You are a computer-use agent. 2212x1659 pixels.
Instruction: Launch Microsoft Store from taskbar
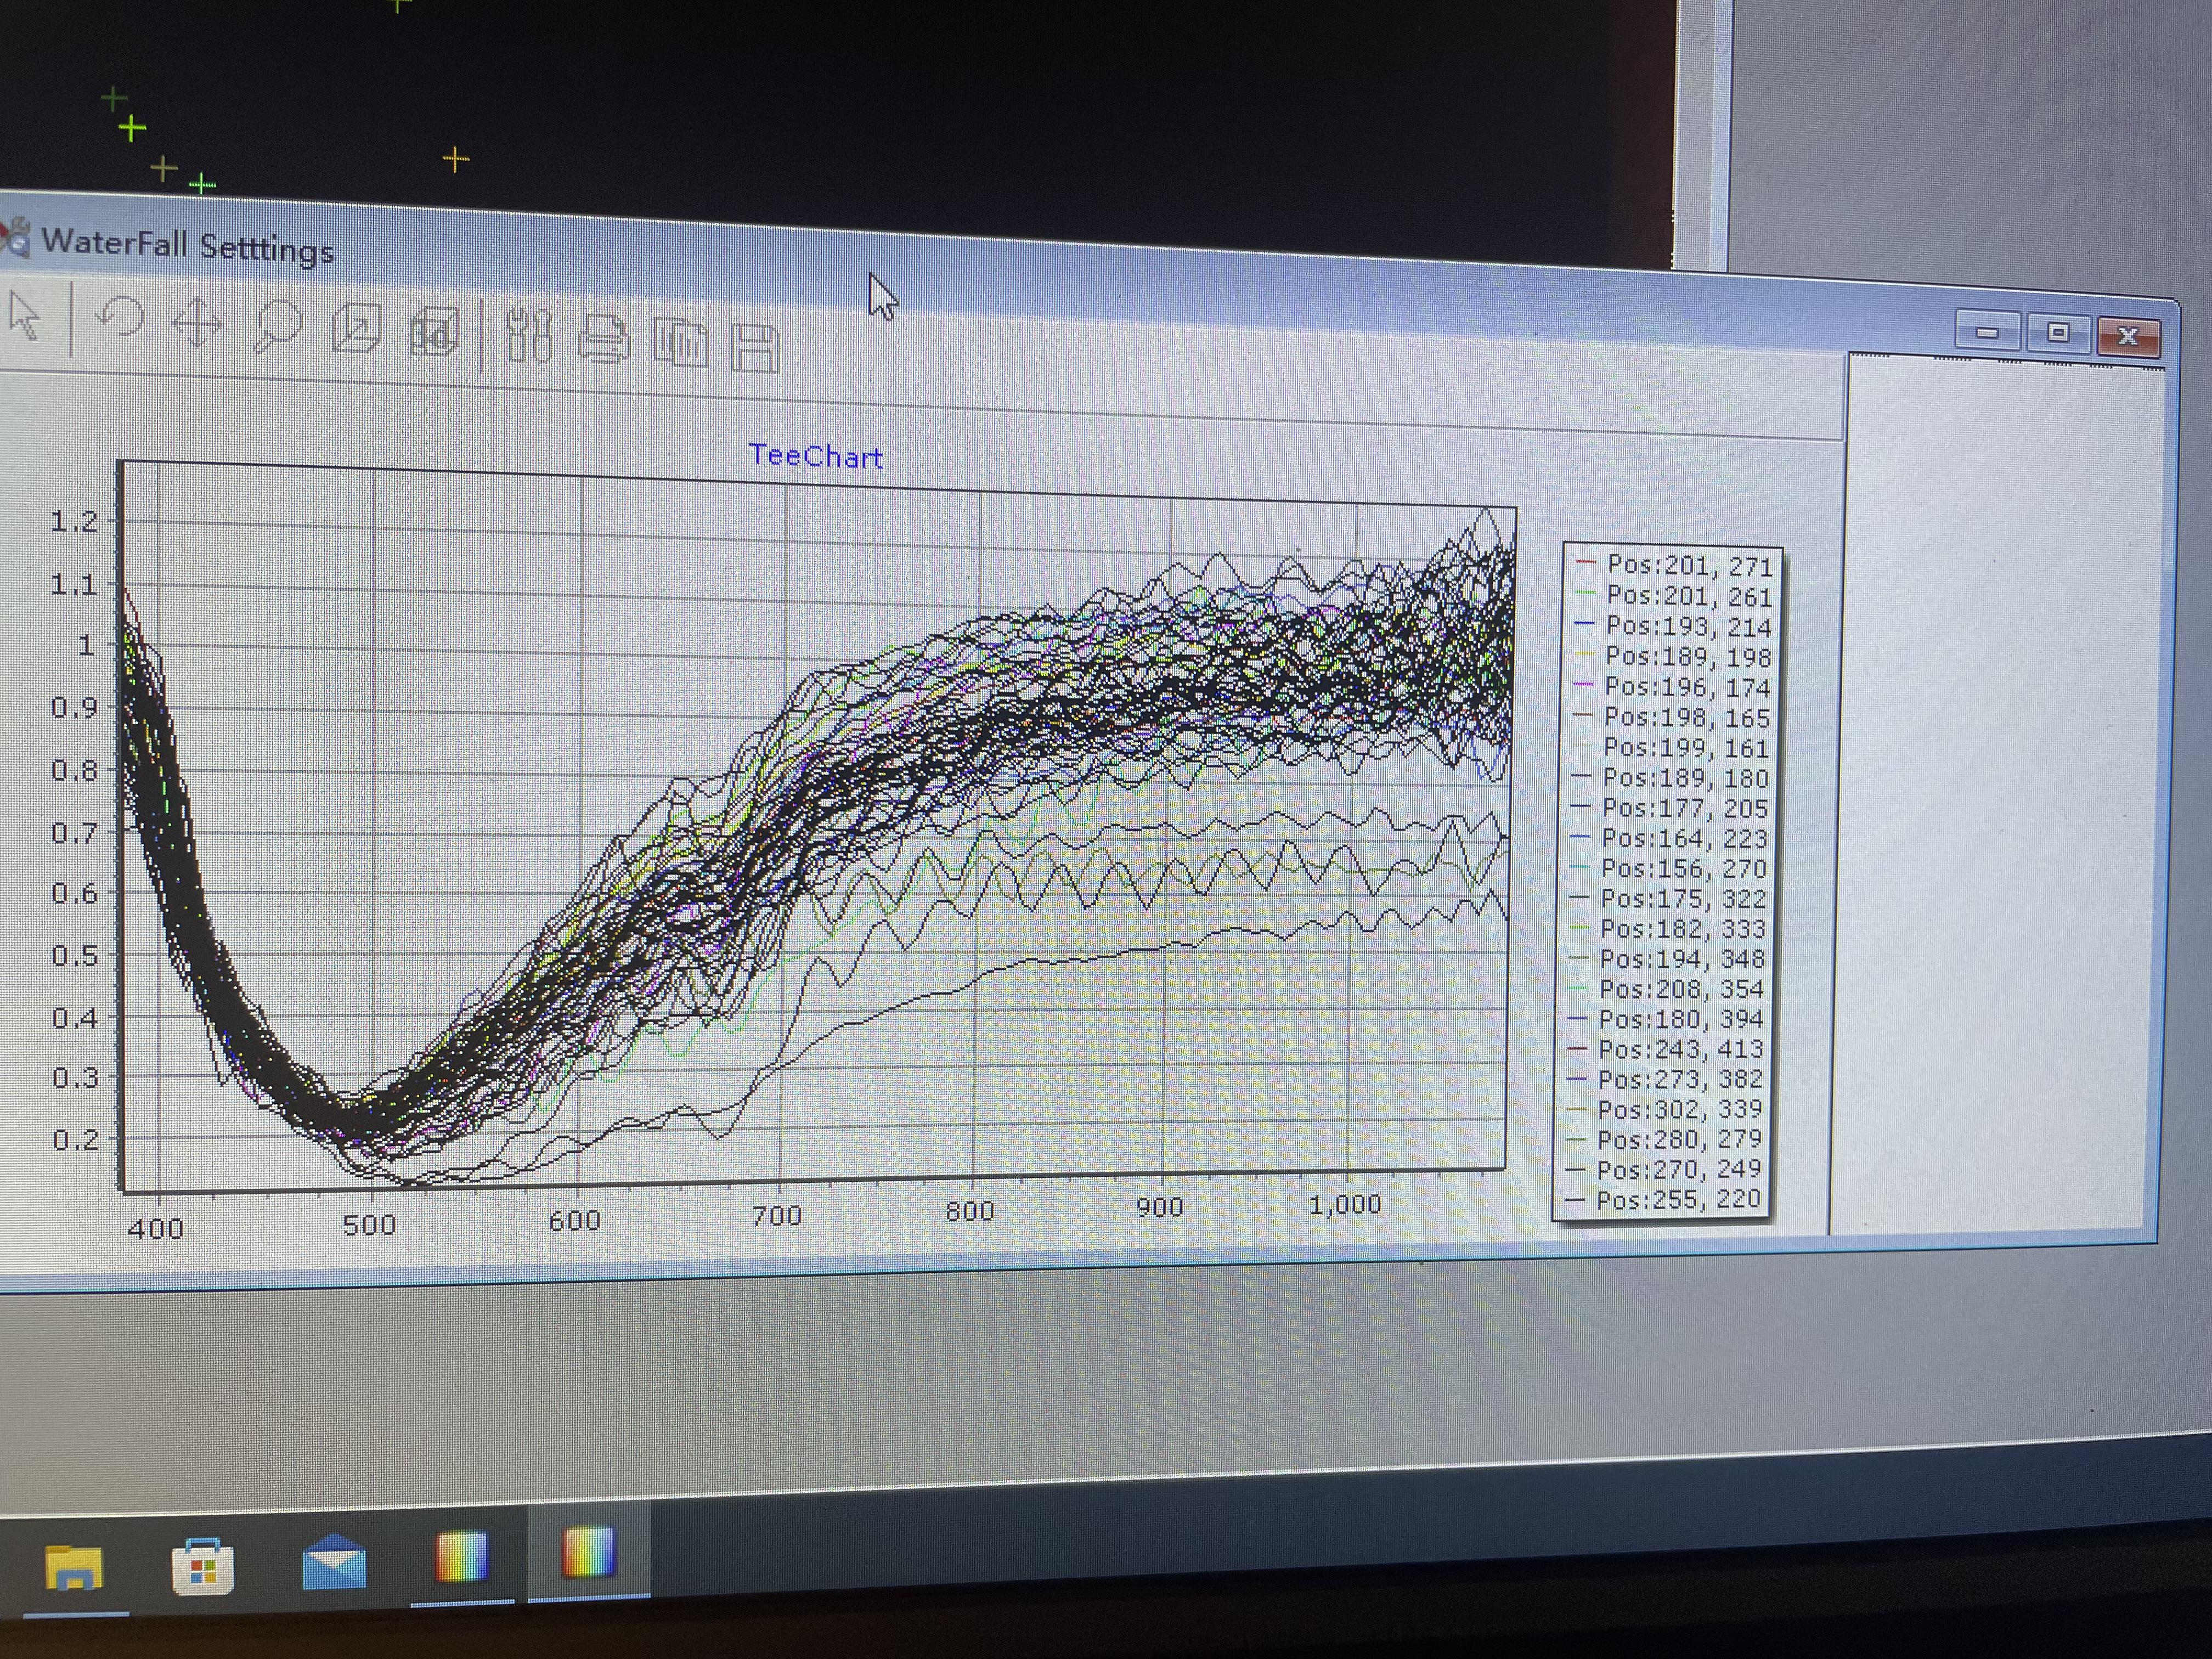pyautogui.click(x=202, y=1567)
